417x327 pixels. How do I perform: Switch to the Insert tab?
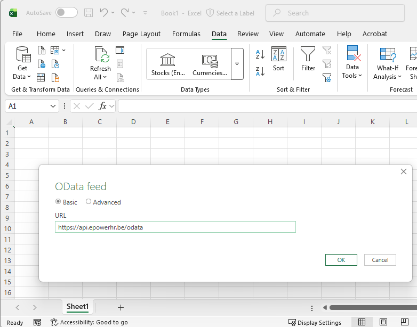pyautogui.click(x=75, y=34)
